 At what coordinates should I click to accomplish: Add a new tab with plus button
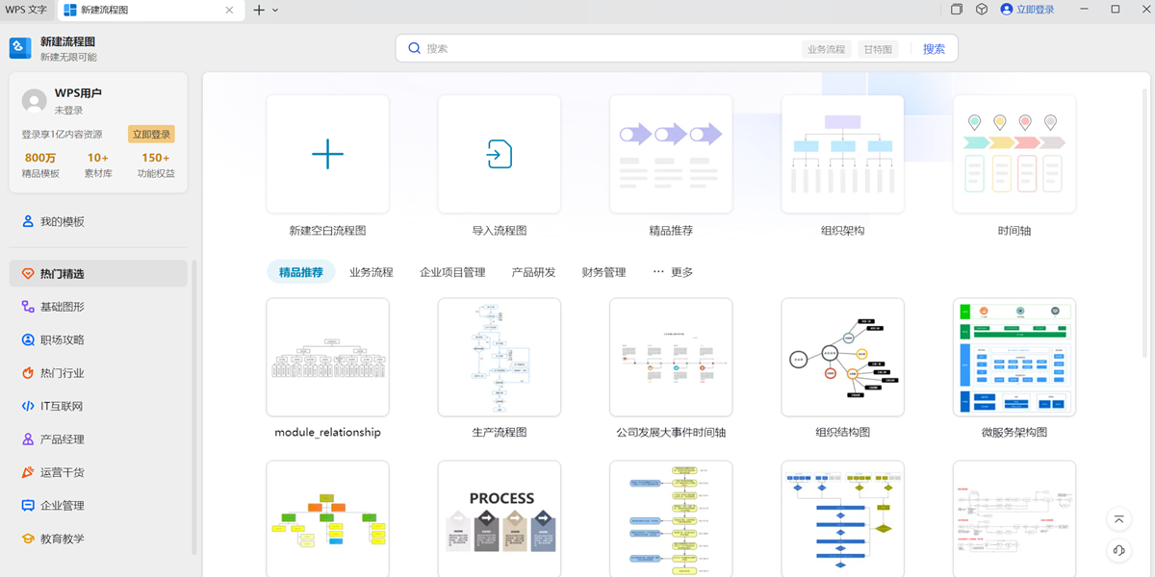[x=258, y=10]
